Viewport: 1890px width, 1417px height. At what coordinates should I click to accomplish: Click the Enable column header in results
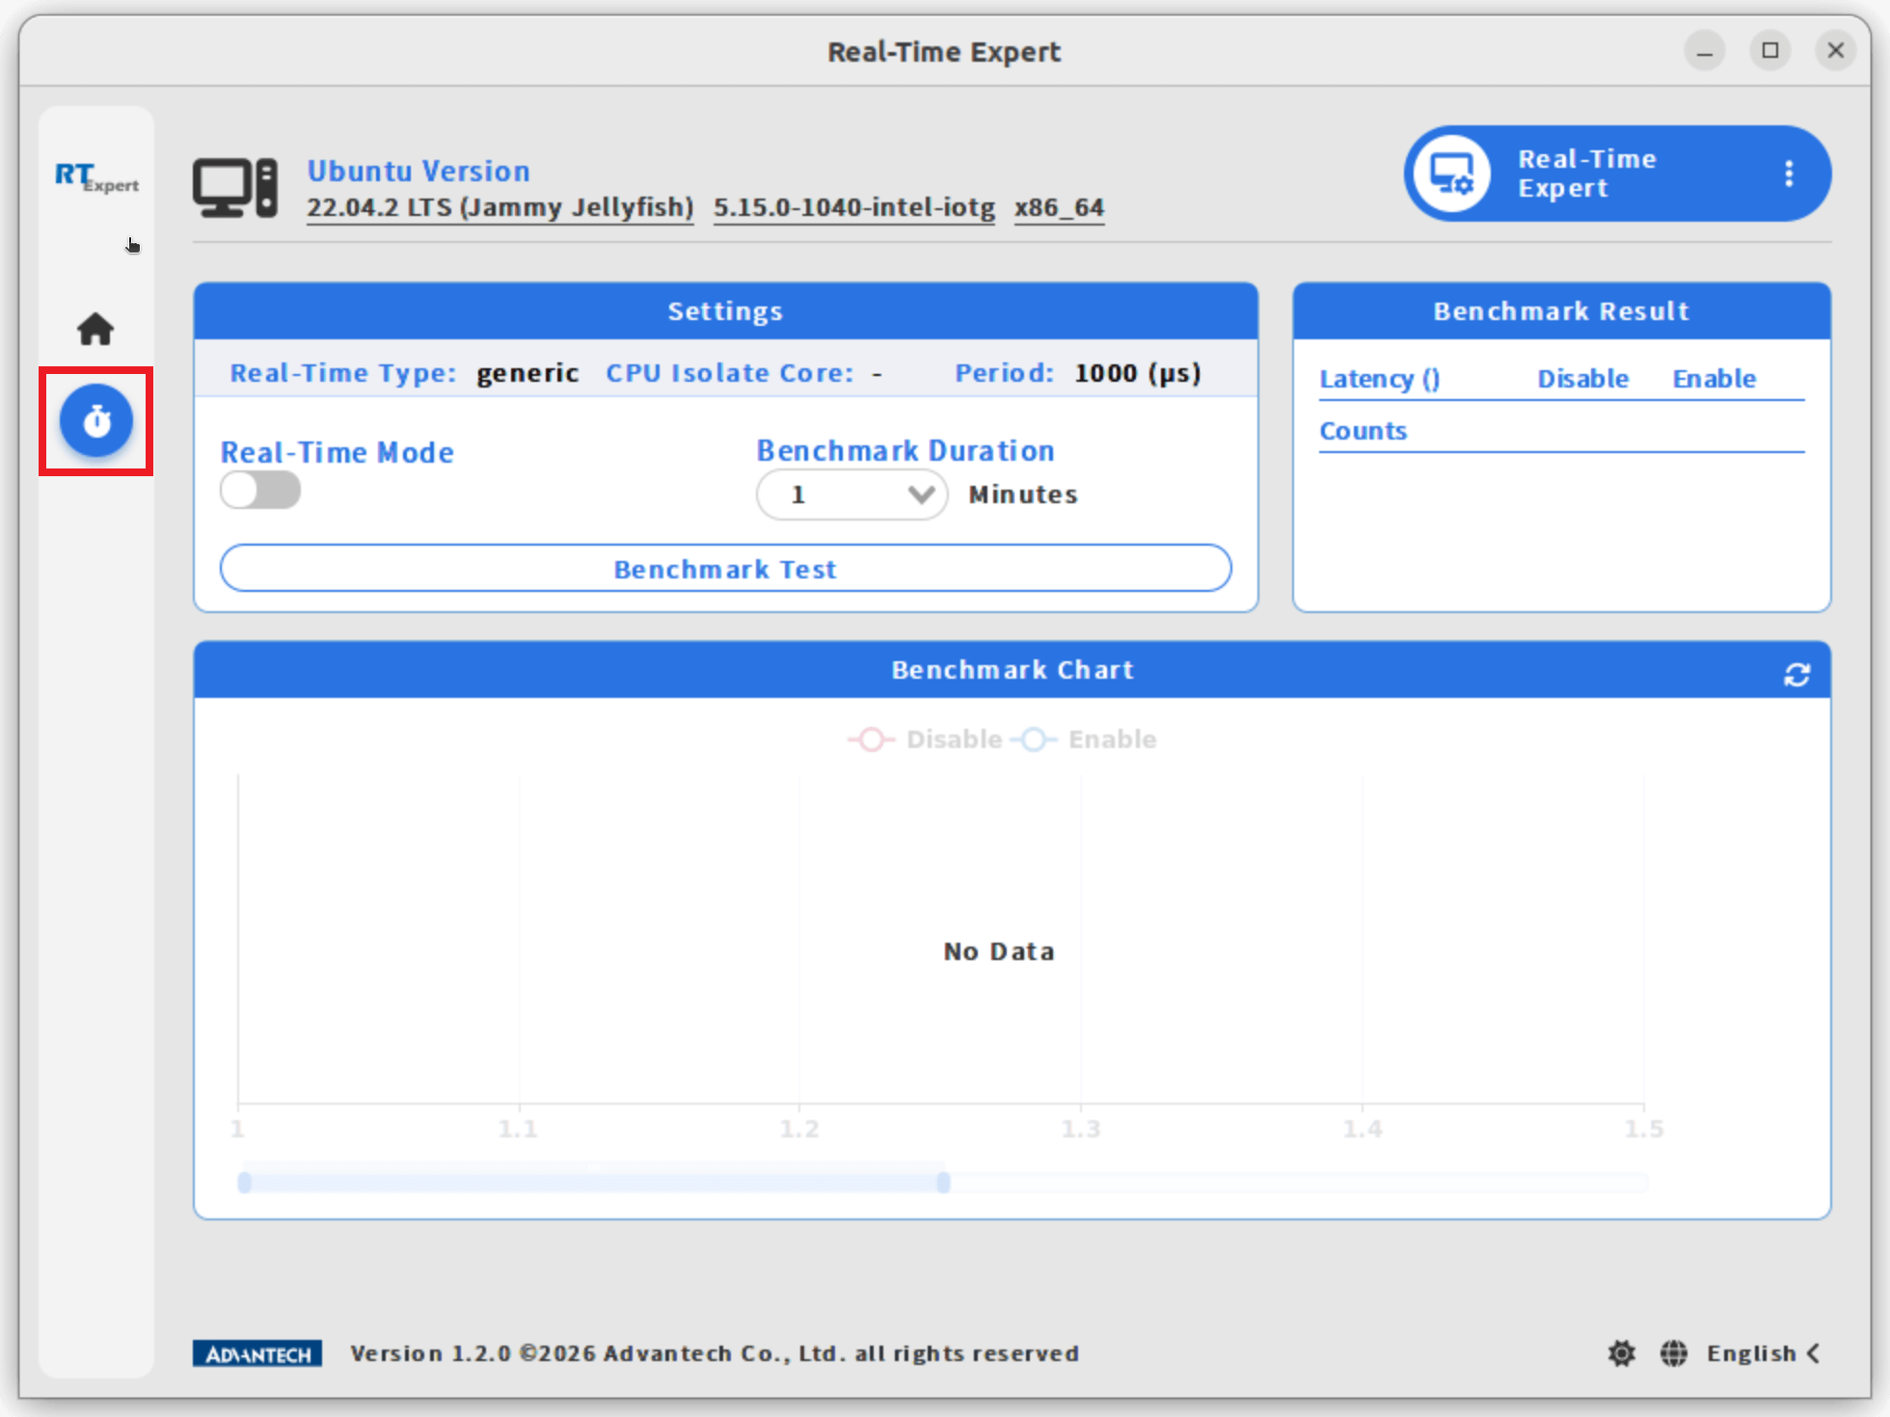pyautogui.click(x=1714, y=379)
